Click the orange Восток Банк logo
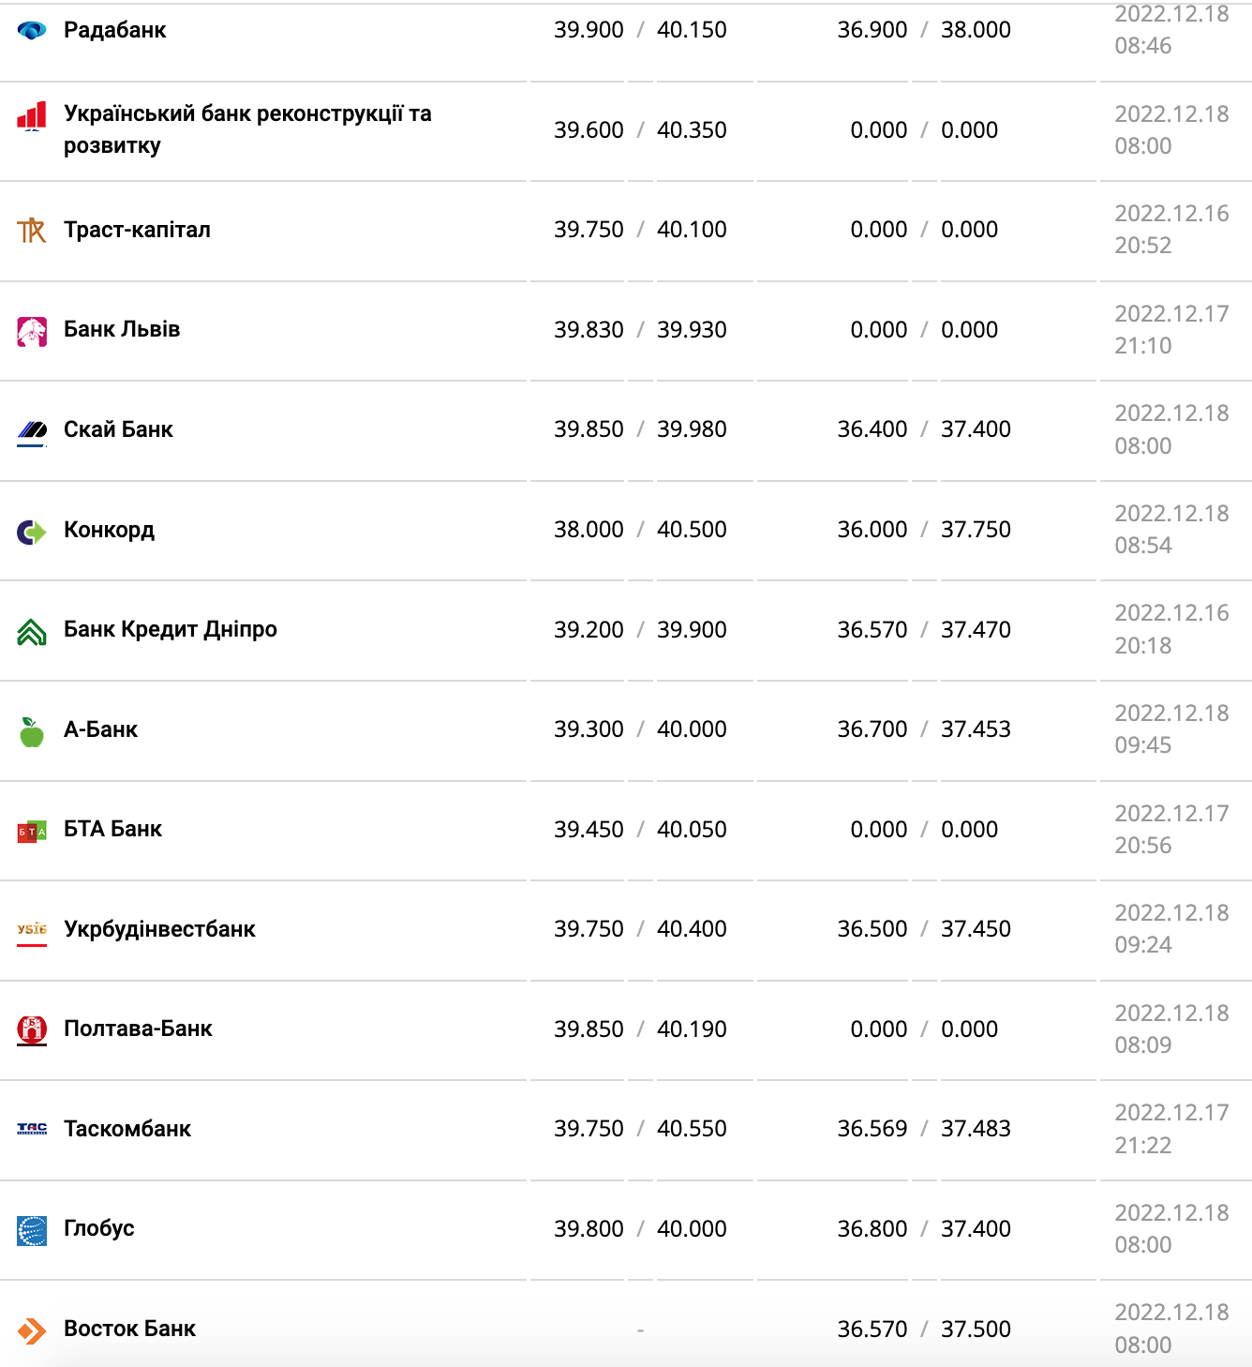Screen dimensions: 1252x1367 [32, 1330]
